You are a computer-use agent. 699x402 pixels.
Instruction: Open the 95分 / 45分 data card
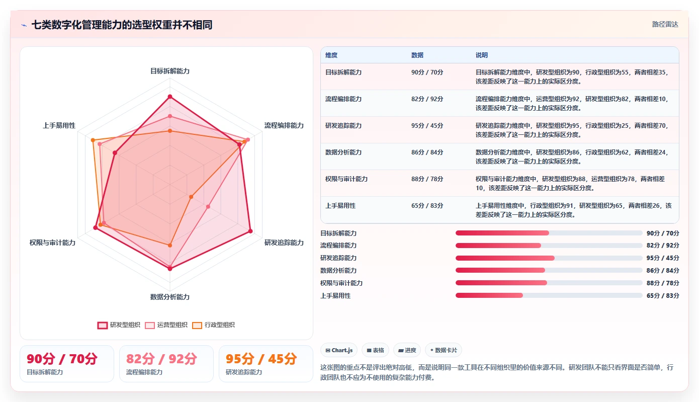[x=266, y=364]
